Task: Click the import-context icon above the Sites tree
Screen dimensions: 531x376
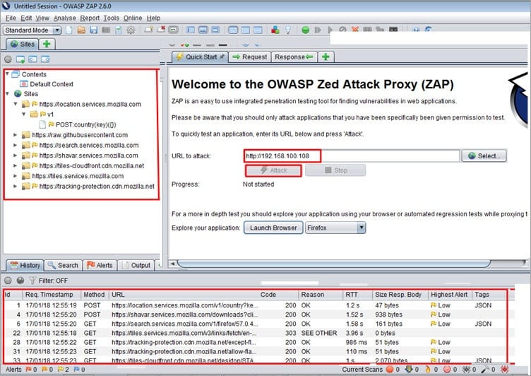Action: click(x=32, y=59)
